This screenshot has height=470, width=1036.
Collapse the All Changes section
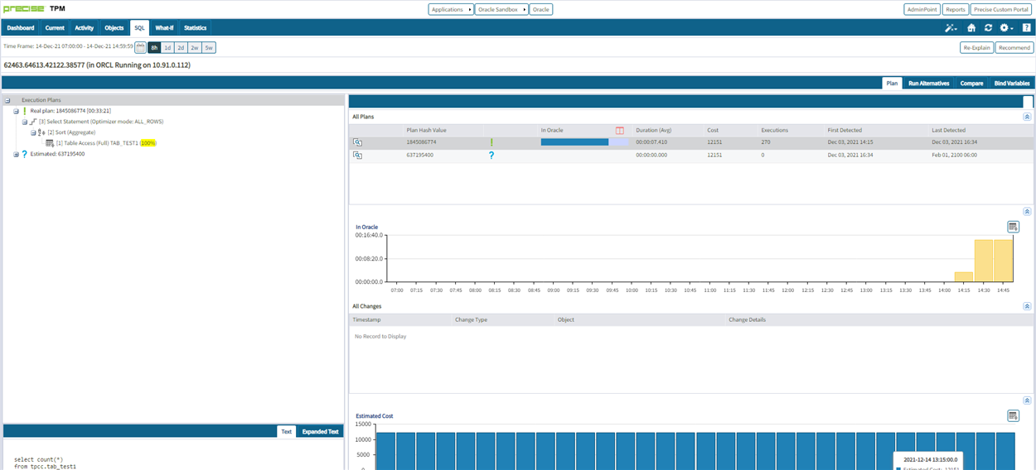point(1028,306)
